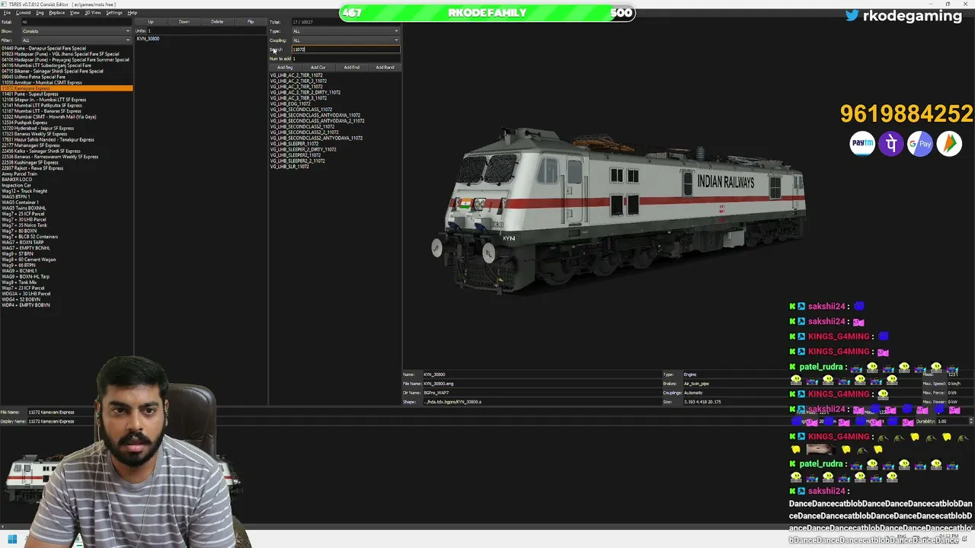Open the Replace menu
This screenshot has height=548, width=975.
point(56,13)
